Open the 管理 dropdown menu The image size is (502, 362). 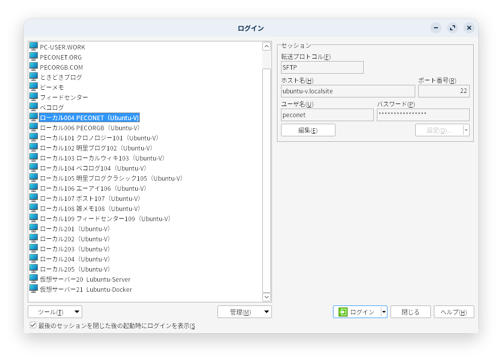(244, 312)
